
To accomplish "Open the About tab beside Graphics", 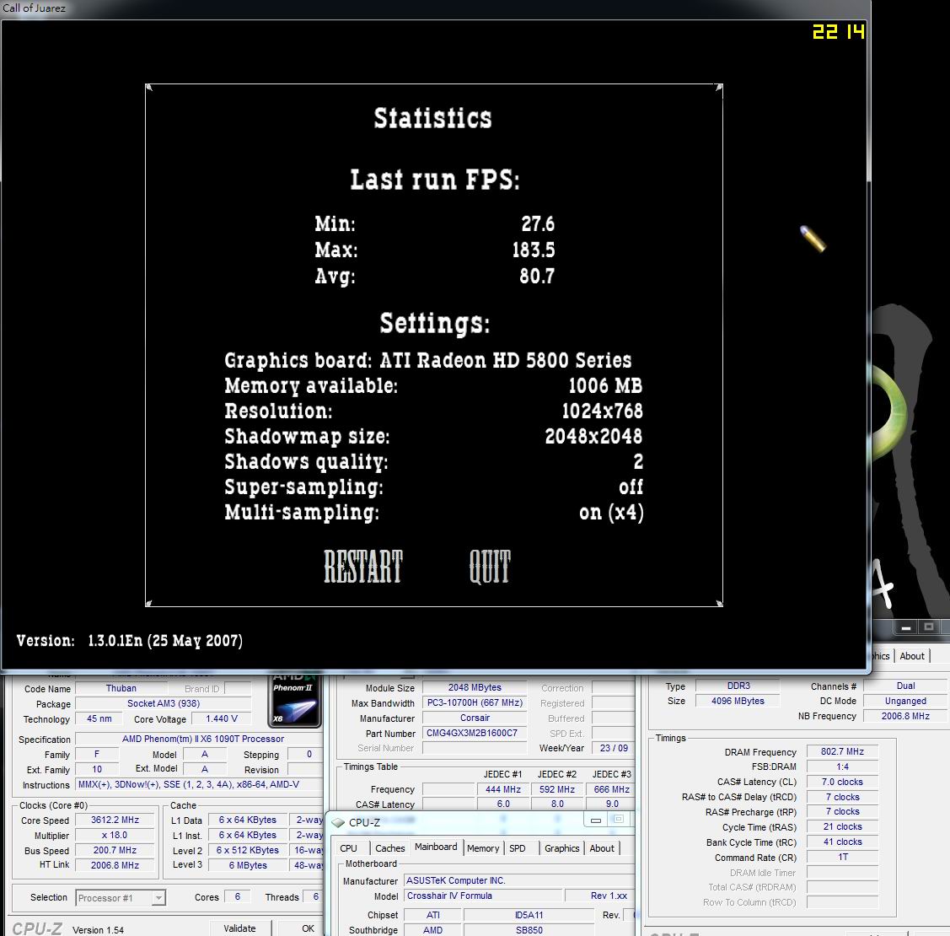I will [602, 848].
